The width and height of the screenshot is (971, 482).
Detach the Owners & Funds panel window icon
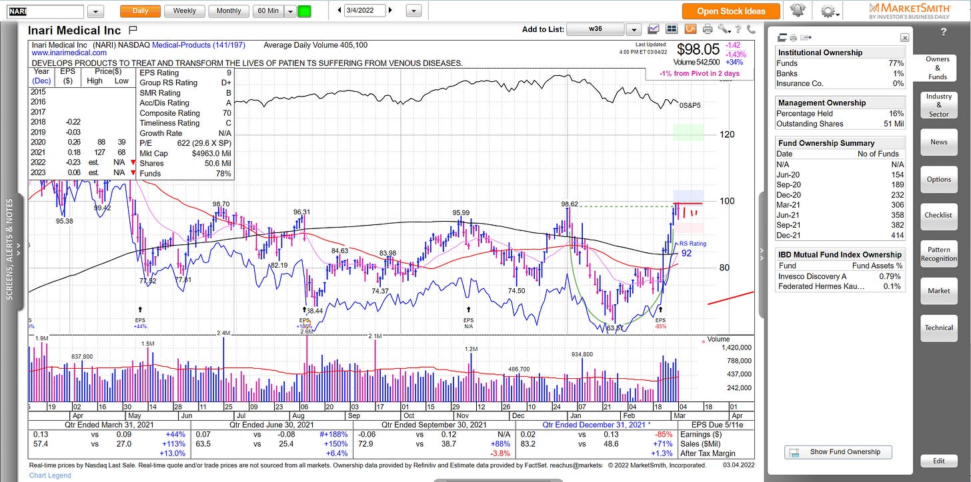click(x=783, y=38)
